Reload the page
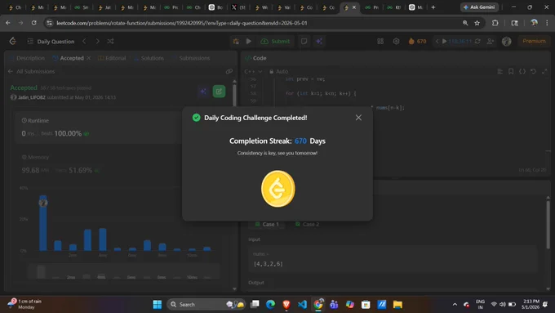This screenshot has height=313, width=555. pos(33,23)
